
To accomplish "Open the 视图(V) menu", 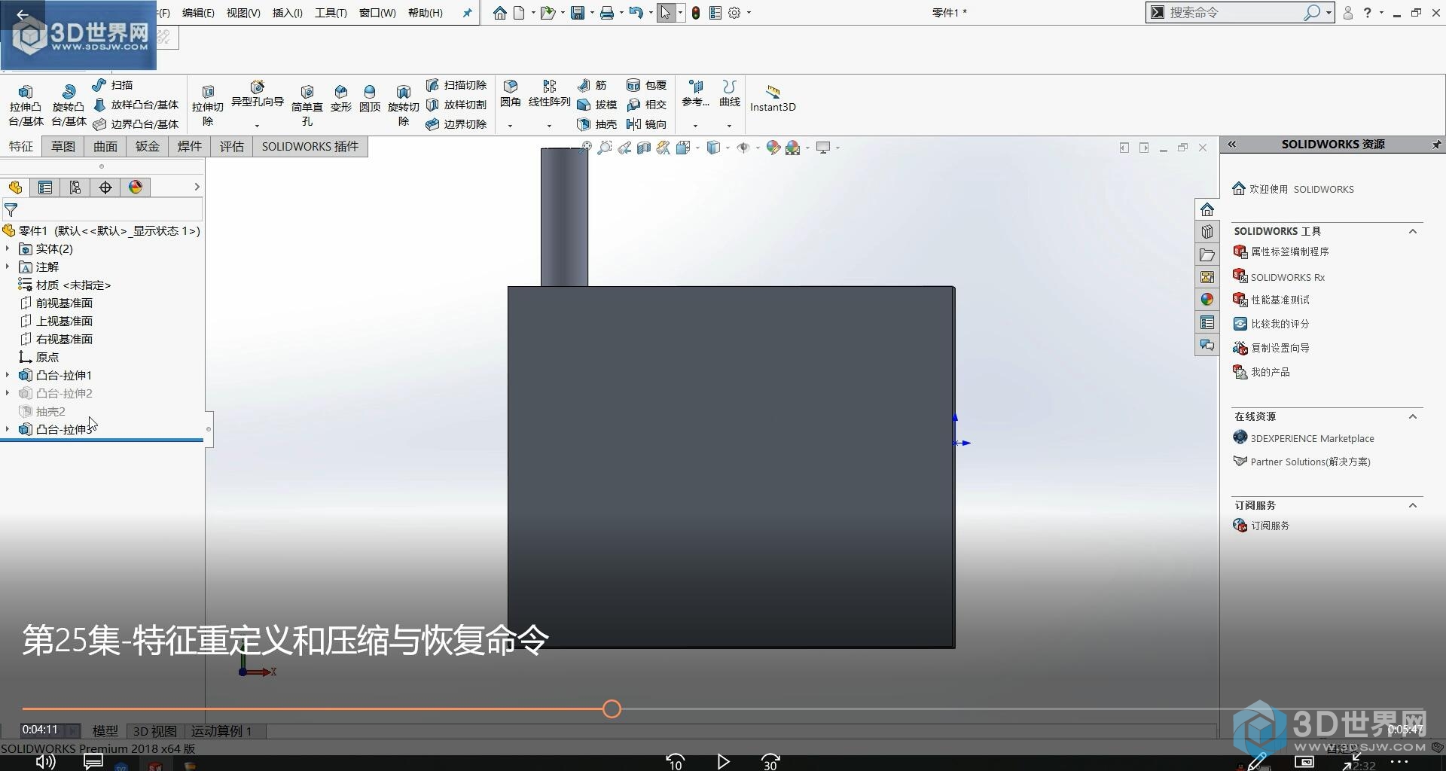I will (x=243, y=13).
